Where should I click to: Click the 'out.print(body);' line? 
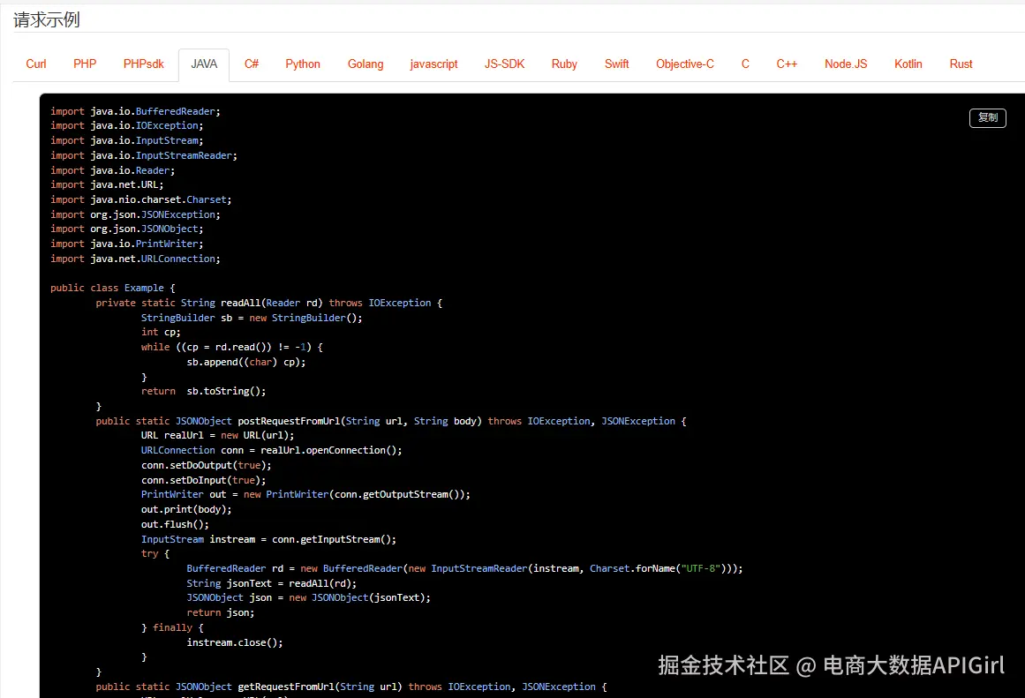[186, 509]
